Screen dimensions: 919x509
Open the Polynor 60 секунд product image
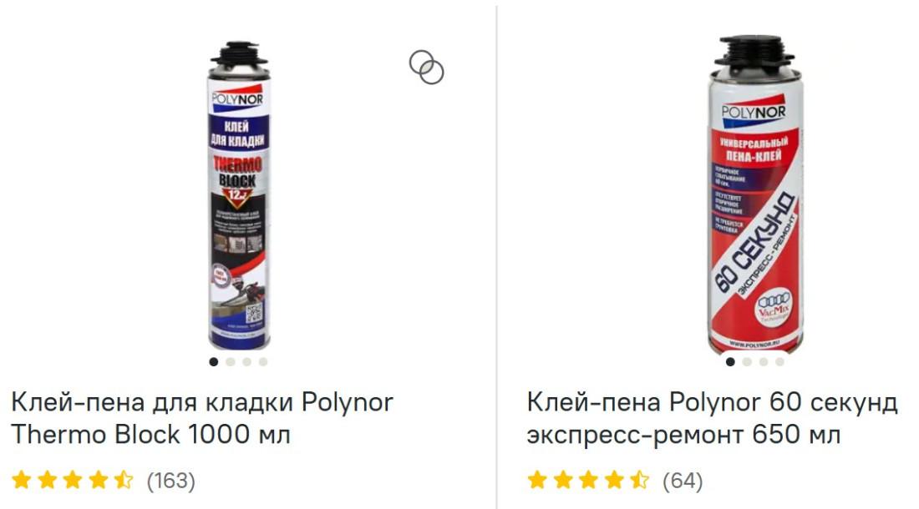coord(755,194)
